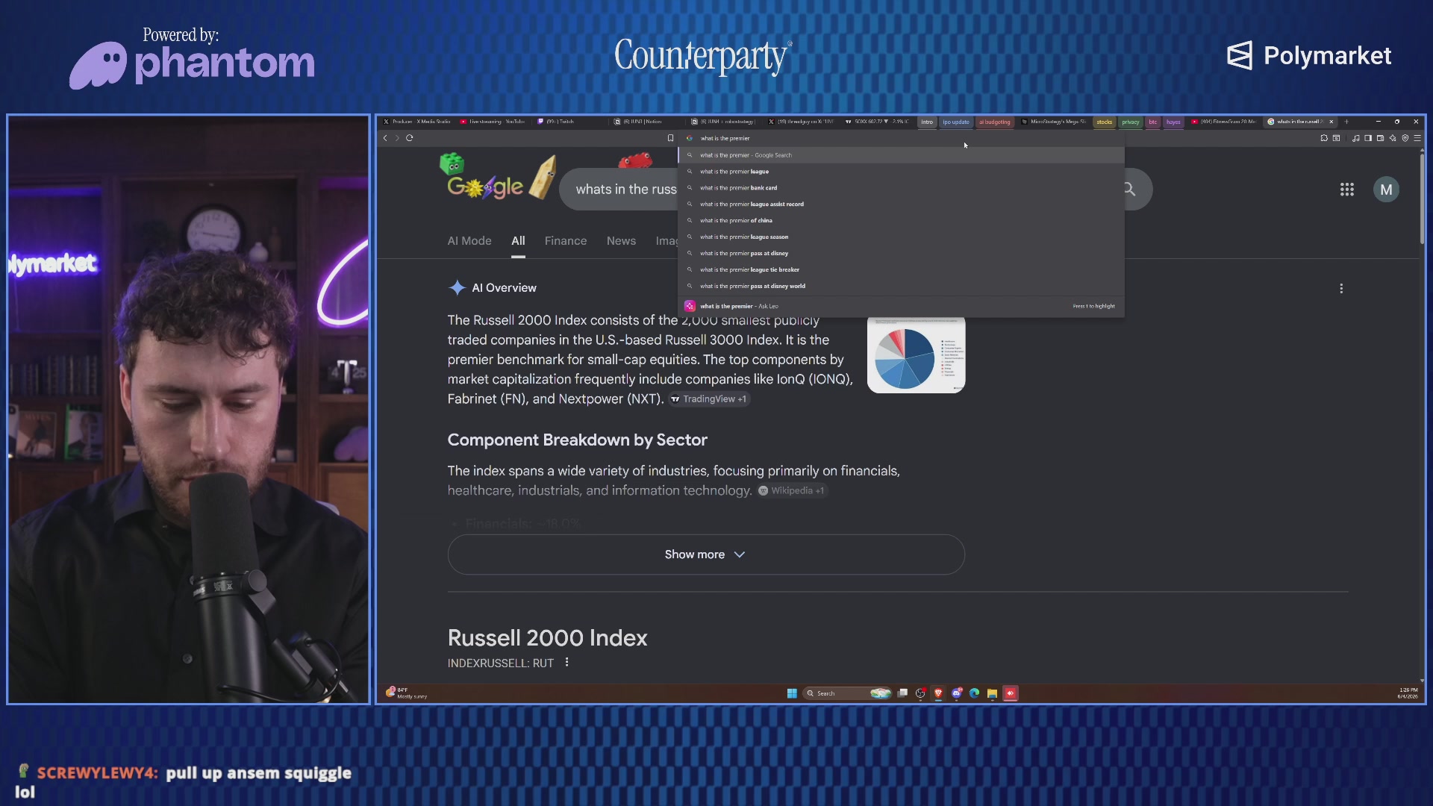The image size is (1433, 806).
Task: Open the 'stocks' tab group
Action: point(1105,122)
